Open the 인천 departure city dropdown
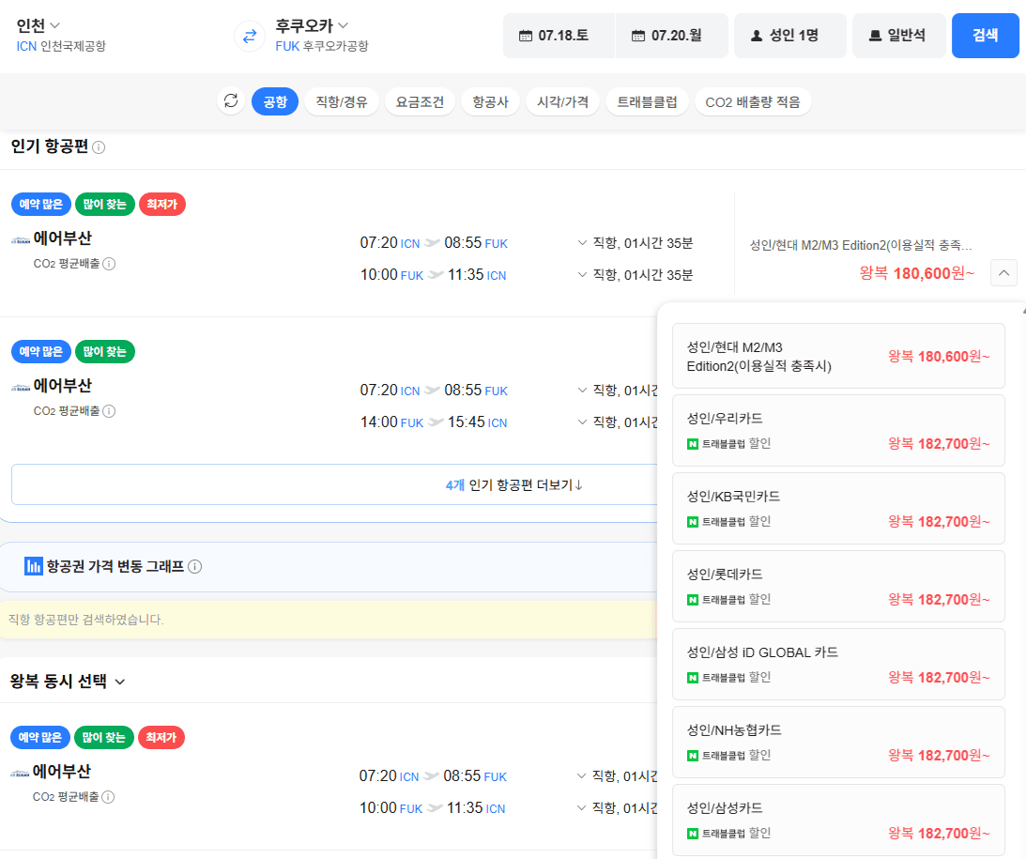Image resolution: width=1026 pixels, height=859 pixels. 38,25
